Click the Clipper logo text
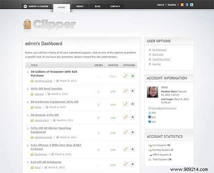 [54, 25]
